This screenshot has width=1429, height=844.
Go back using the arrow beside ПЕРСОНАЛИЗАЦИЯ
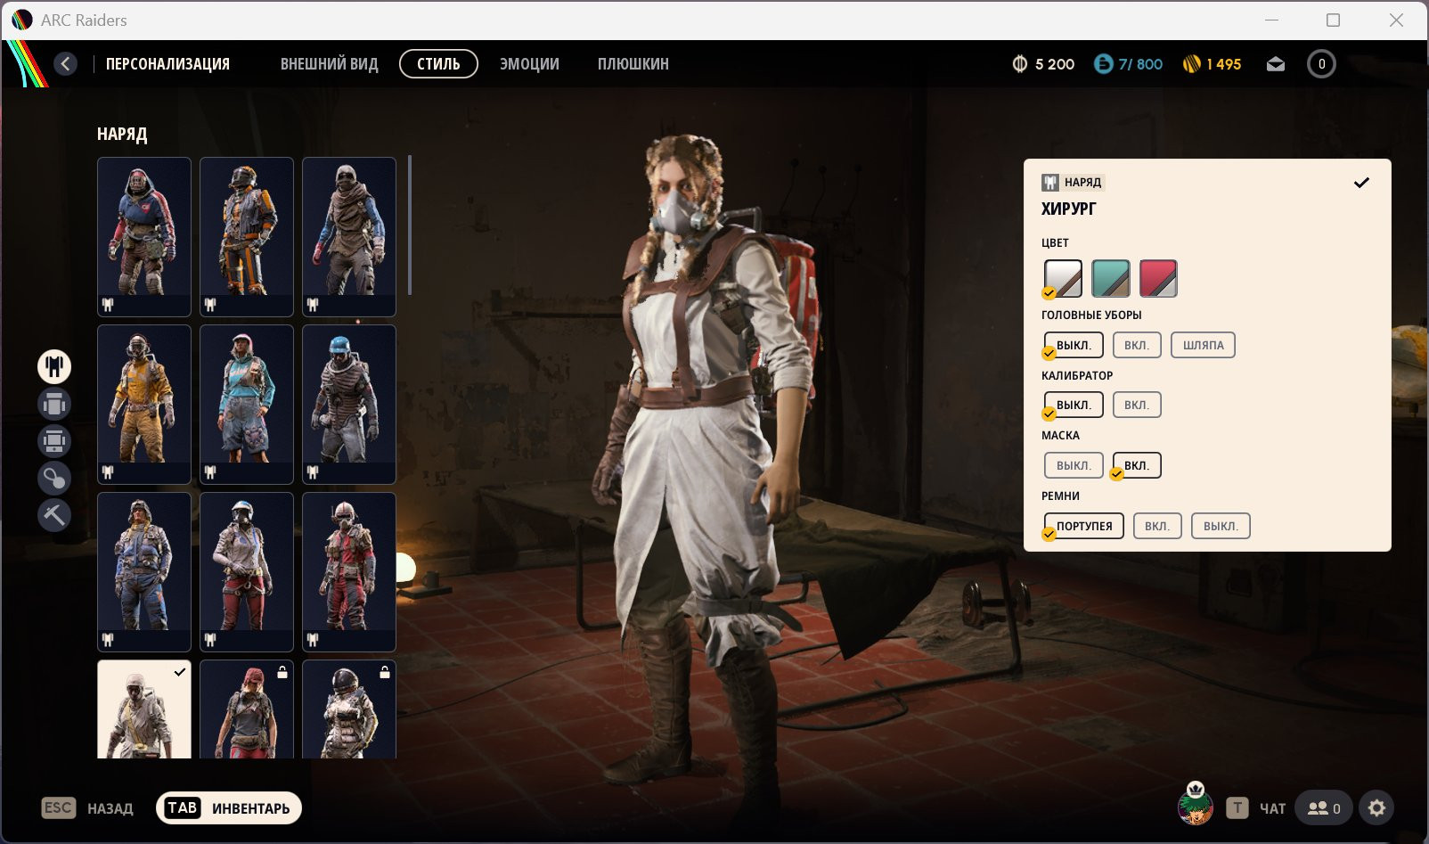65,63
